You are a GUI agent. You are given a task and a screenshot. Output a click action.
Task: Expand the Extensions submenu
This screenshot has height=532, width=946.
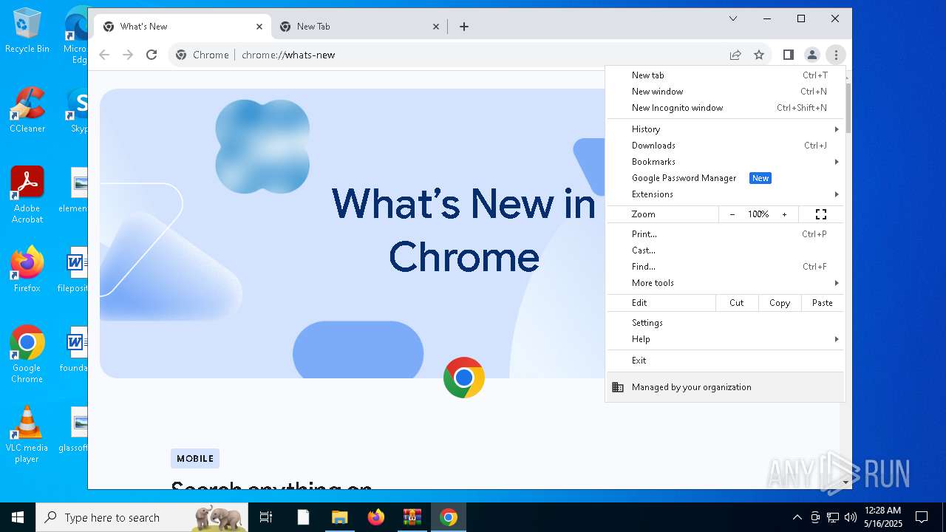coord(725,194)
